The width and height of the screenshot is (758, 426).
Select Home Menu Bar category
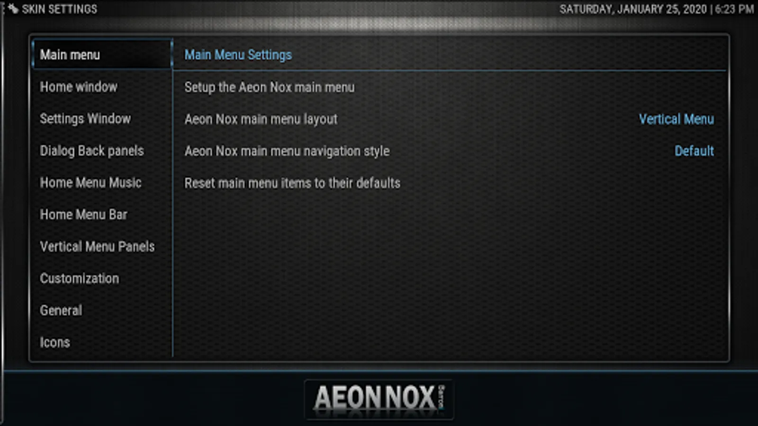[102, 214]
